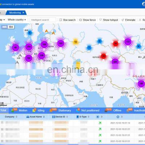Sort by the Device ID column arrows
Image resolution: width=145 pixels, height=145 pixels.
(x=67, y=117)
